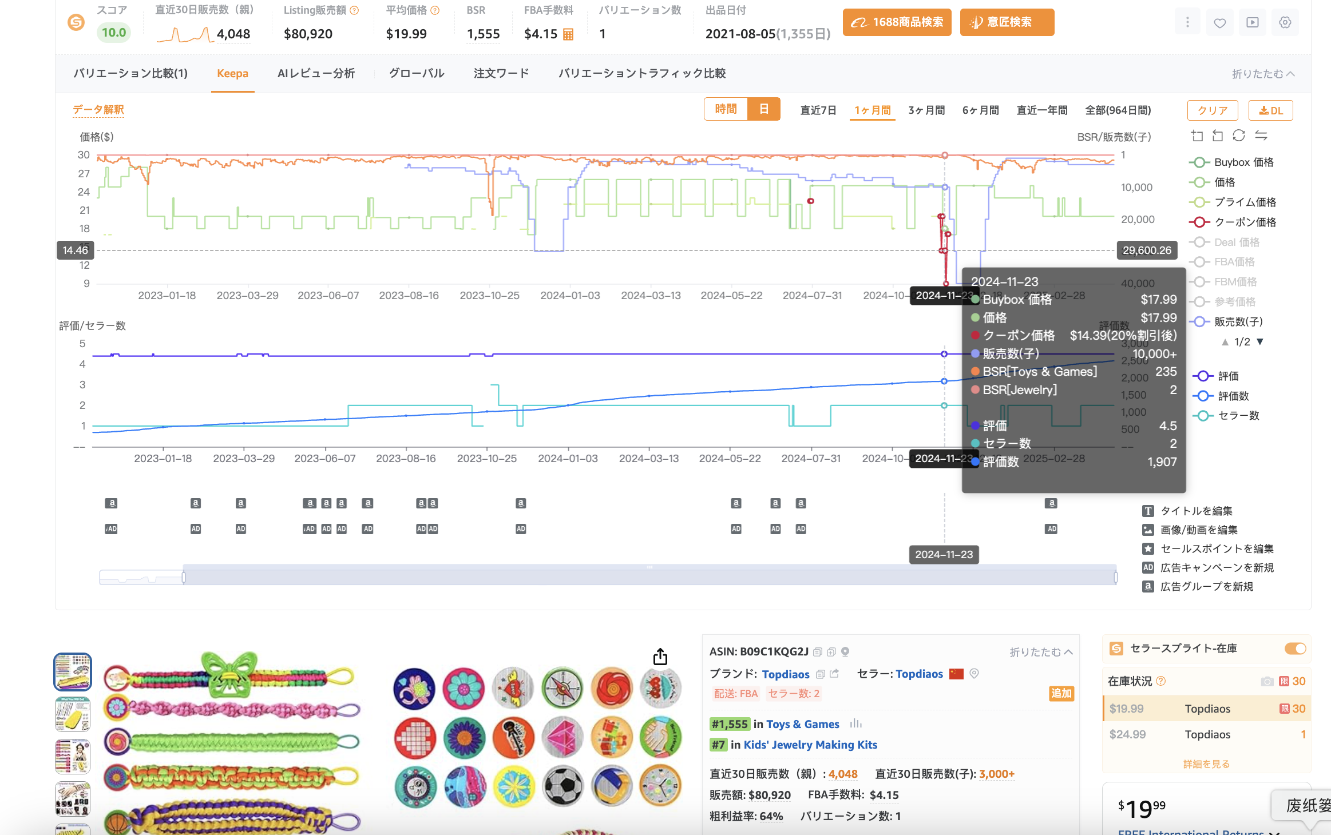Open the AIレビュー分析 tab
The width and height of the screenshot is (1331, 835).
316,74
